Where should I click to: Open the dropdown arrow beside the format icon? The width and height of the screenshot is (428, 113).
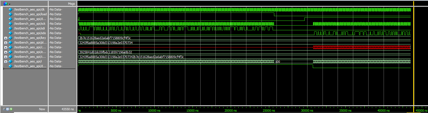pos(9,4)
